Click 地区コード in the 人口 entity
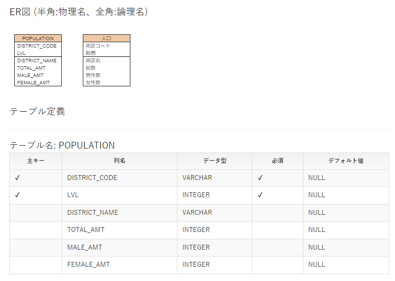 tap(98, 46)
